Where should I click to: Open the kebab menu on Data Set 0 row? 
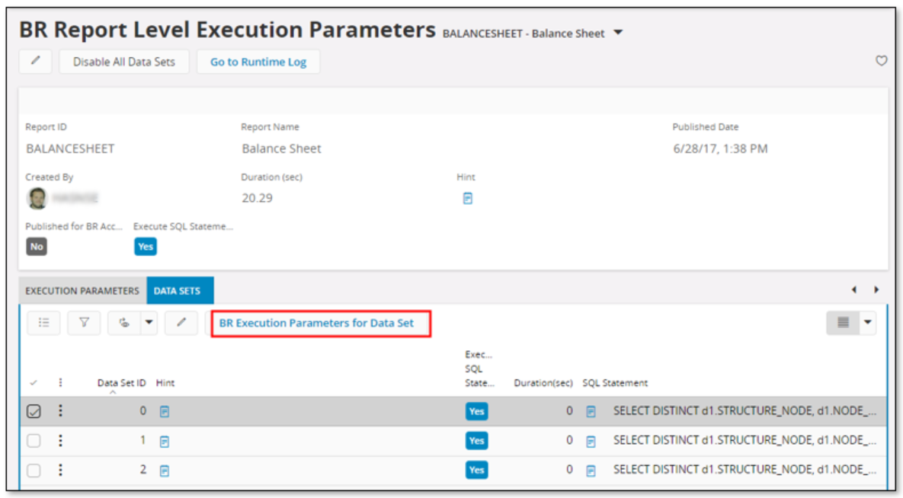[x=61, y=411]
